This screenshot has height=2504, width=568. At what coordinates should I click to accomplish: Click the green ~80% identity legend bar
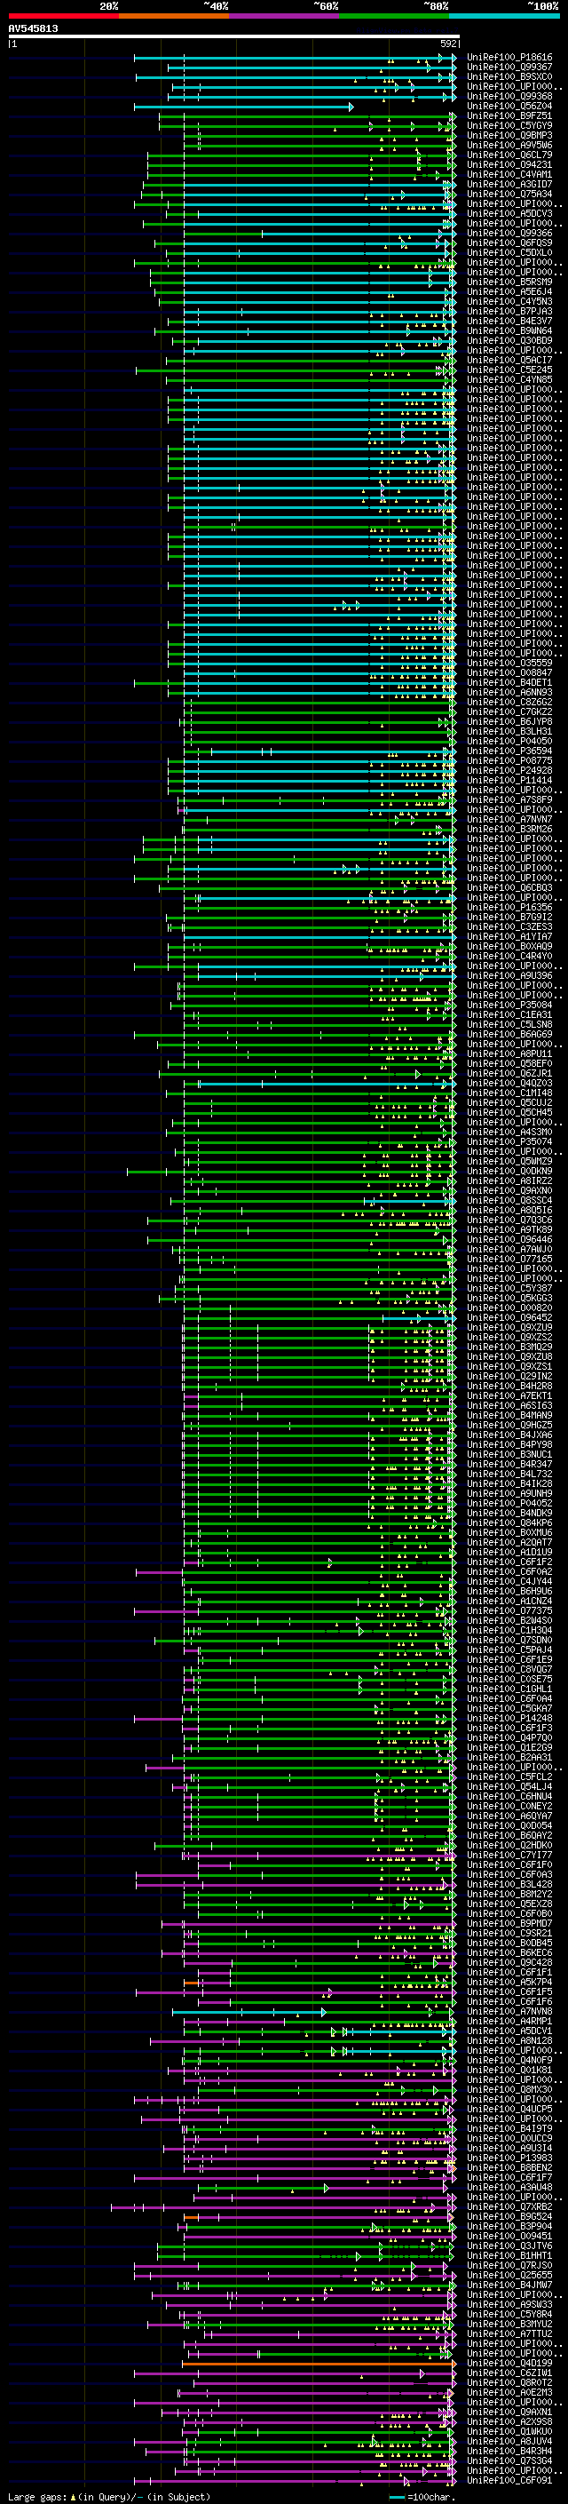pos(393,16)
